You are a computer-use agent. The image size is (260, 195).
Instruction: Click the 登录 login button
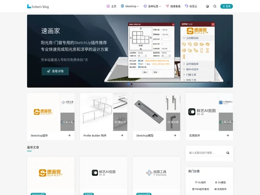coord(226,6)
